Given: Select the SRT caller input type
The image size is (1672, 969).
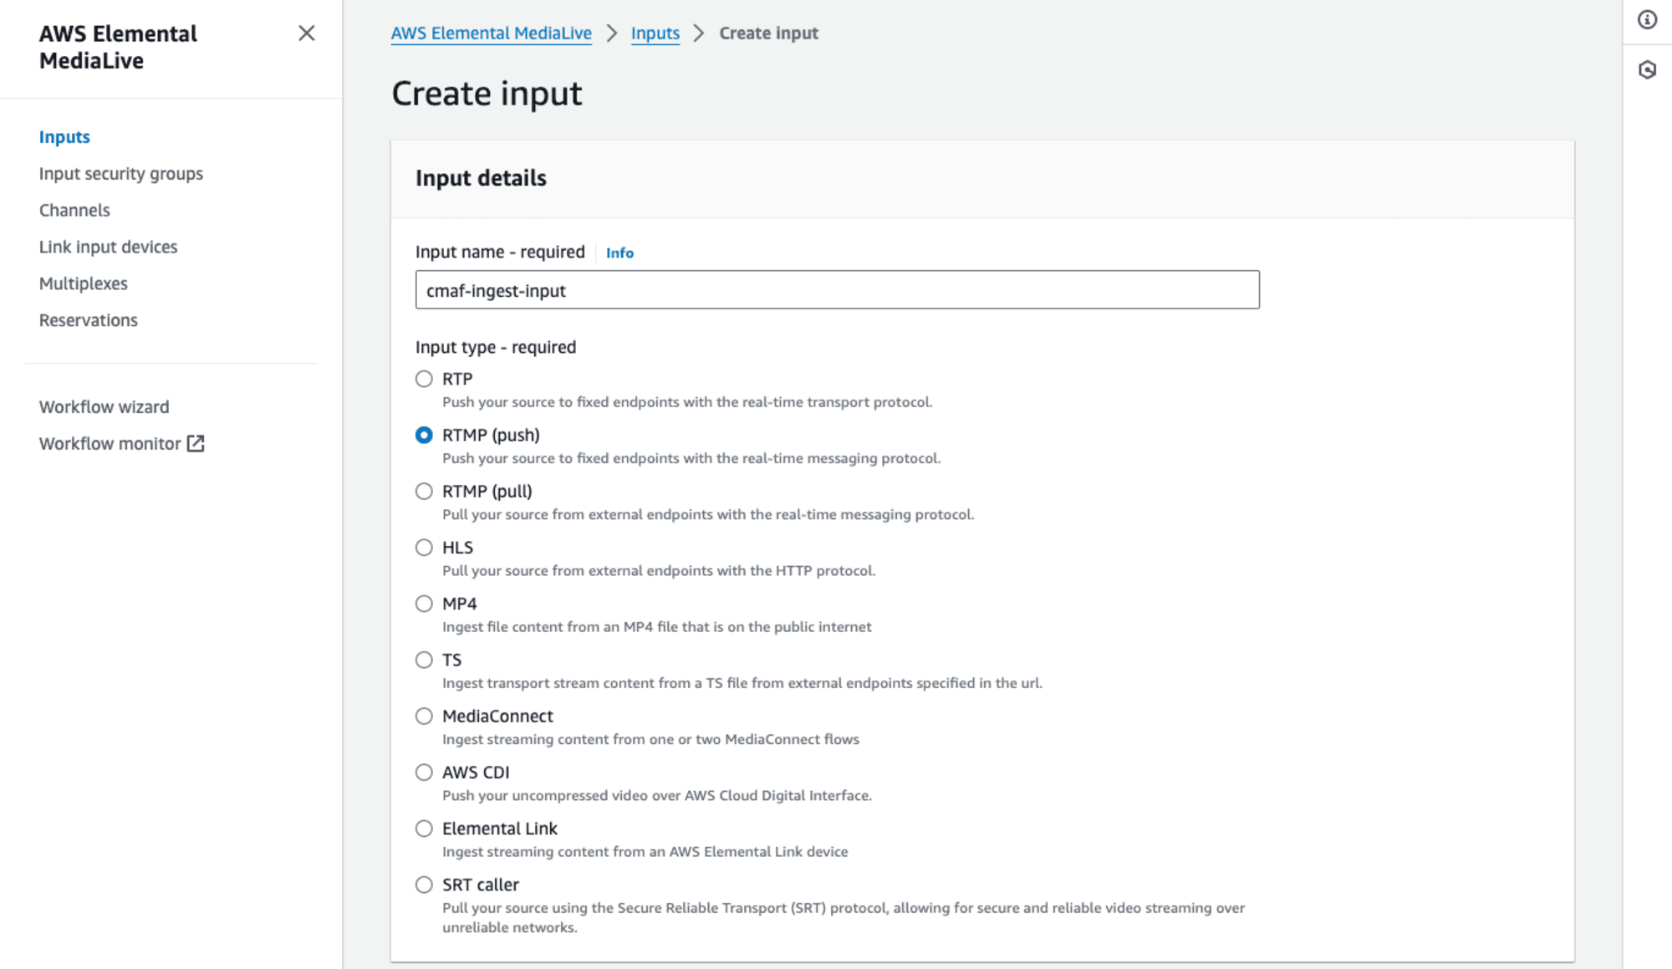Looking at the screenshot, I should point(424,885).
